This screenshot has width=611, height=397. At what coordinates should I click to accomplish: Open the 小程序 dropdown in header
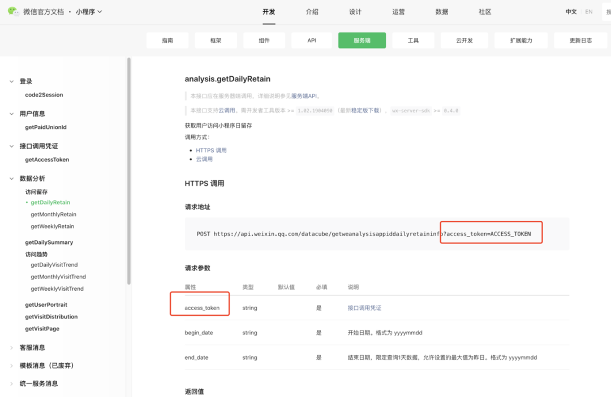coord(89,12)
